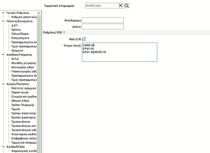Click the magnifier search icon
The height and width of the screenshot is (153, 210).
point(127,5)
